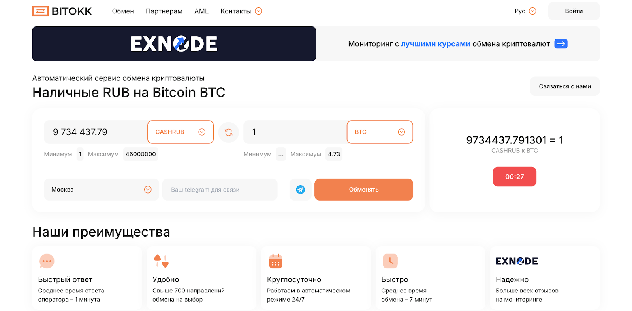632x311 pixels.
Task: Click the blue arrow icon next to monitoring text
Action: click(560, 44)
